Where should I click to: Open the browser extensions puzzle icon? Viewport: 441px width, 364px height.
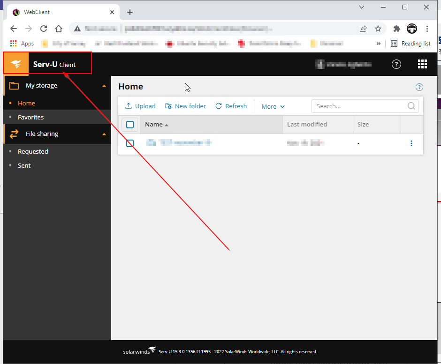tap(397, 29)
